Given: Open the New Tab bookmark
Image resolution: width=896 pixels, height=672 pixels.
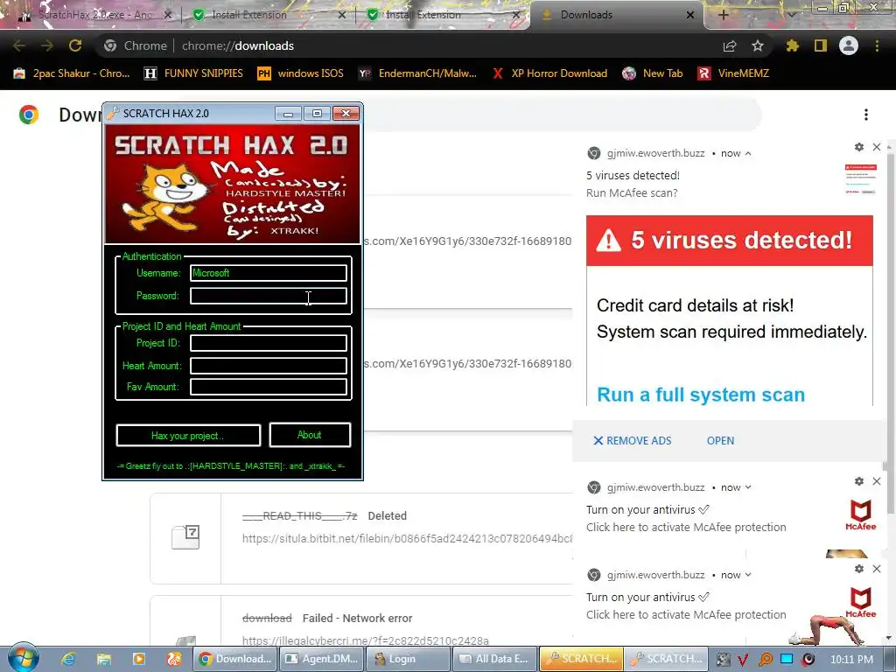Looking at the screenshot, I should coord(653,73).
